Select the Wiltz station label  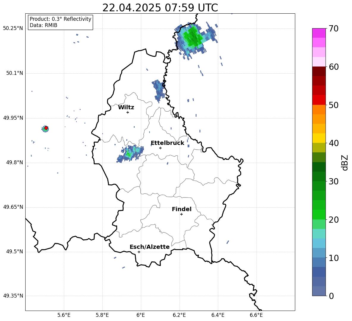(x=126, y=107)
